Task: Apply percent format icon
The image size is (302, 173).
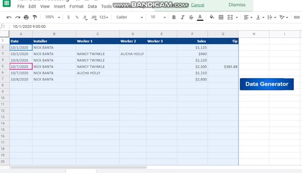Action: pos(77,17)
